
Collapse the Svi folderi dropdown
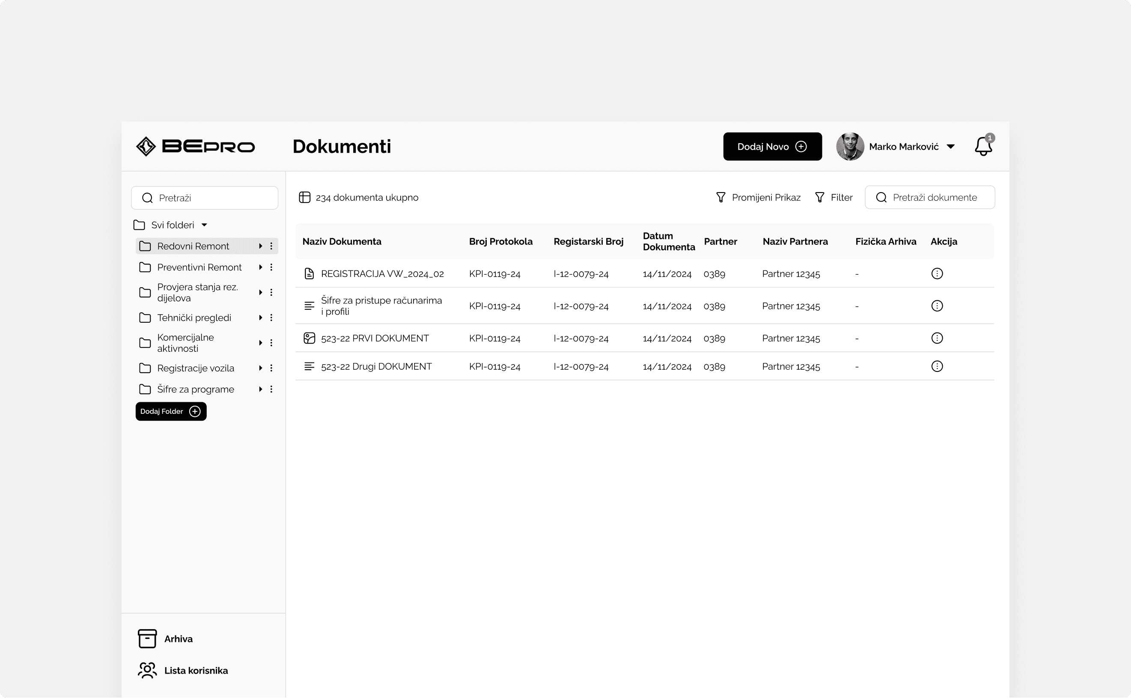click(x=205, y=225)
